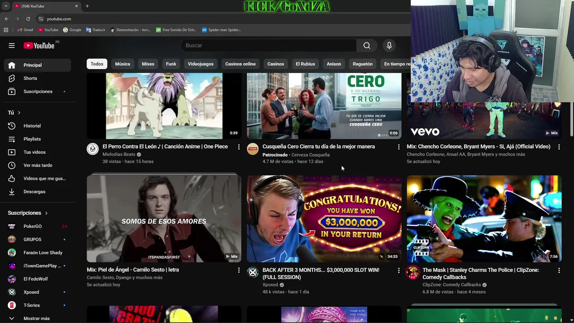Image resolution: width=574 pixels, height=323 pixels.
Task: Select the Casinos online filter chip
Action: 240,64
